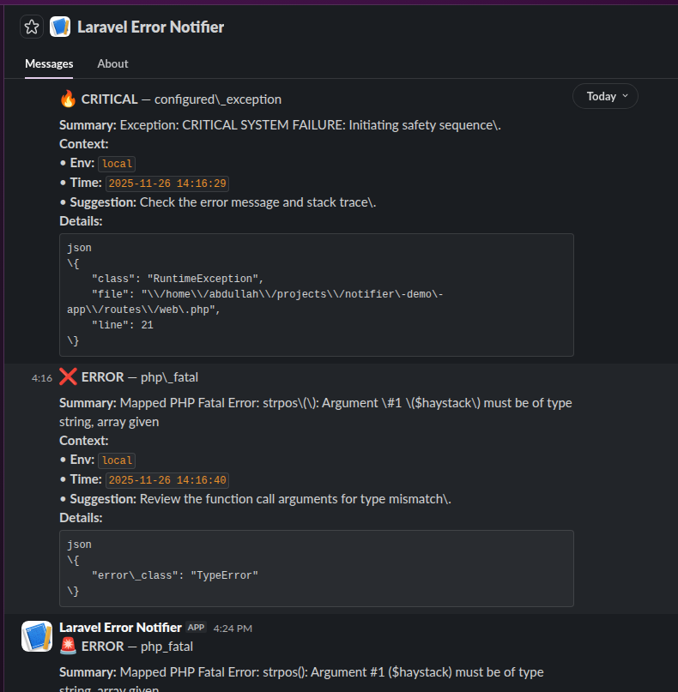Select the local Env badge in the CRITICAL message
Screen dimensions: 678x692
click(116, 163)
